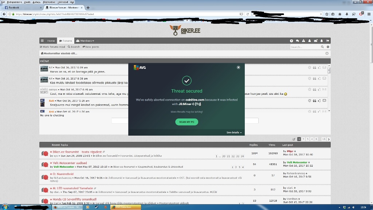Open page 34 of the vigadest topic

[242, 156]
